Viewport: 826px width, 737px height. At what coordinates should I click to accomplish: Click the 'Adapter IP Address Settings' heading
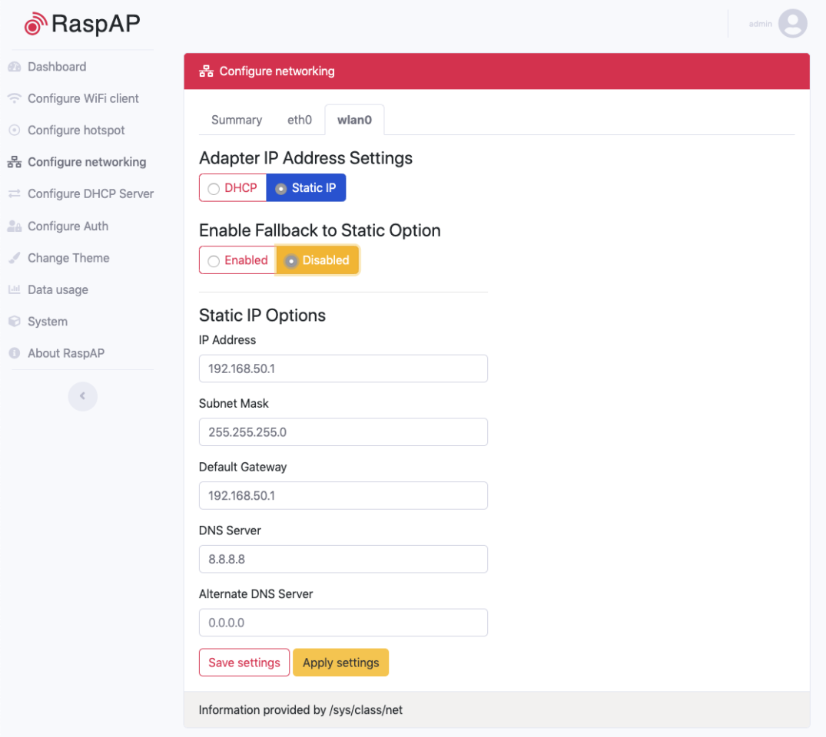pyautogui.click(x=306, y=158)
